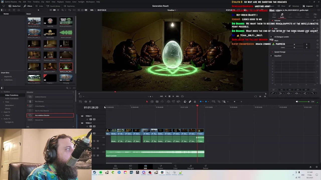The width and height of the screenshot is (321, 180).
Task: Toggle Video 2 auto track selector
Action: [91, 126]
